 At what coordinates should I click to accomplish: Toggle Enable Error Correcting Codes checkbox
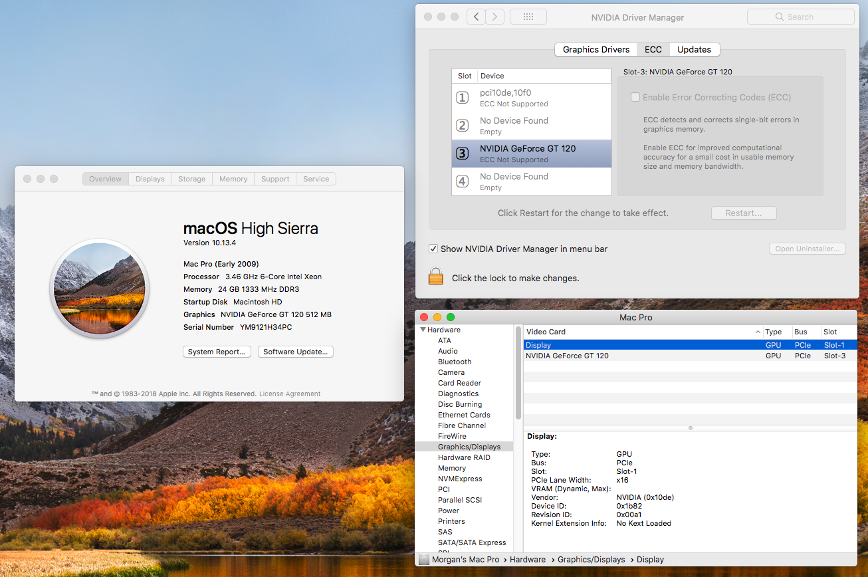(x=636, y=97)
